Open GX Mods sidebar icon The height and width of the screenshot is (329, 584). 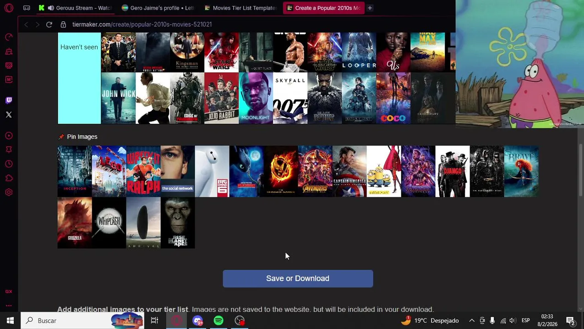9,65
